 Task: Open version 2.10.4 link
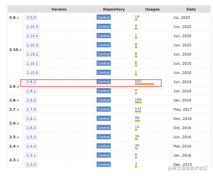pos(32,36)
